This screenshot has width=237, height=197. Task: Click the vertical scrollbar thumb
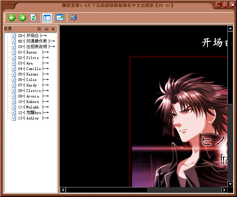pos(230,68)
